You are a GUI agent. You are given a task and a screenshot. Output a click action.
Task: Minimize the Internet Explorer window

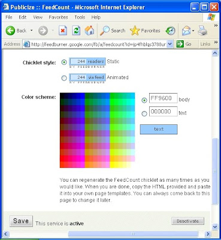click(195, 7)
